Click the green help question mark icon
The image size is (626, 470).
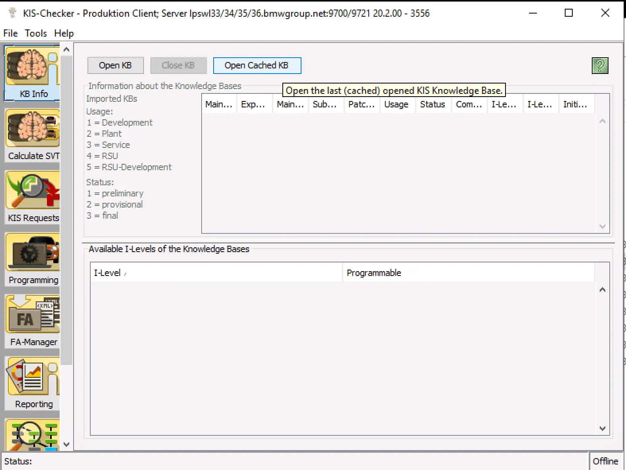(600, 66)
